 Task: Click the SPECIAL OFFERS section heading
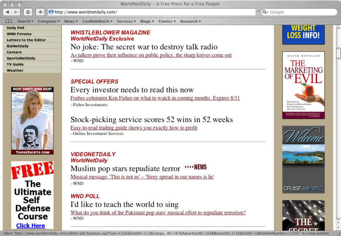[94, 82]
